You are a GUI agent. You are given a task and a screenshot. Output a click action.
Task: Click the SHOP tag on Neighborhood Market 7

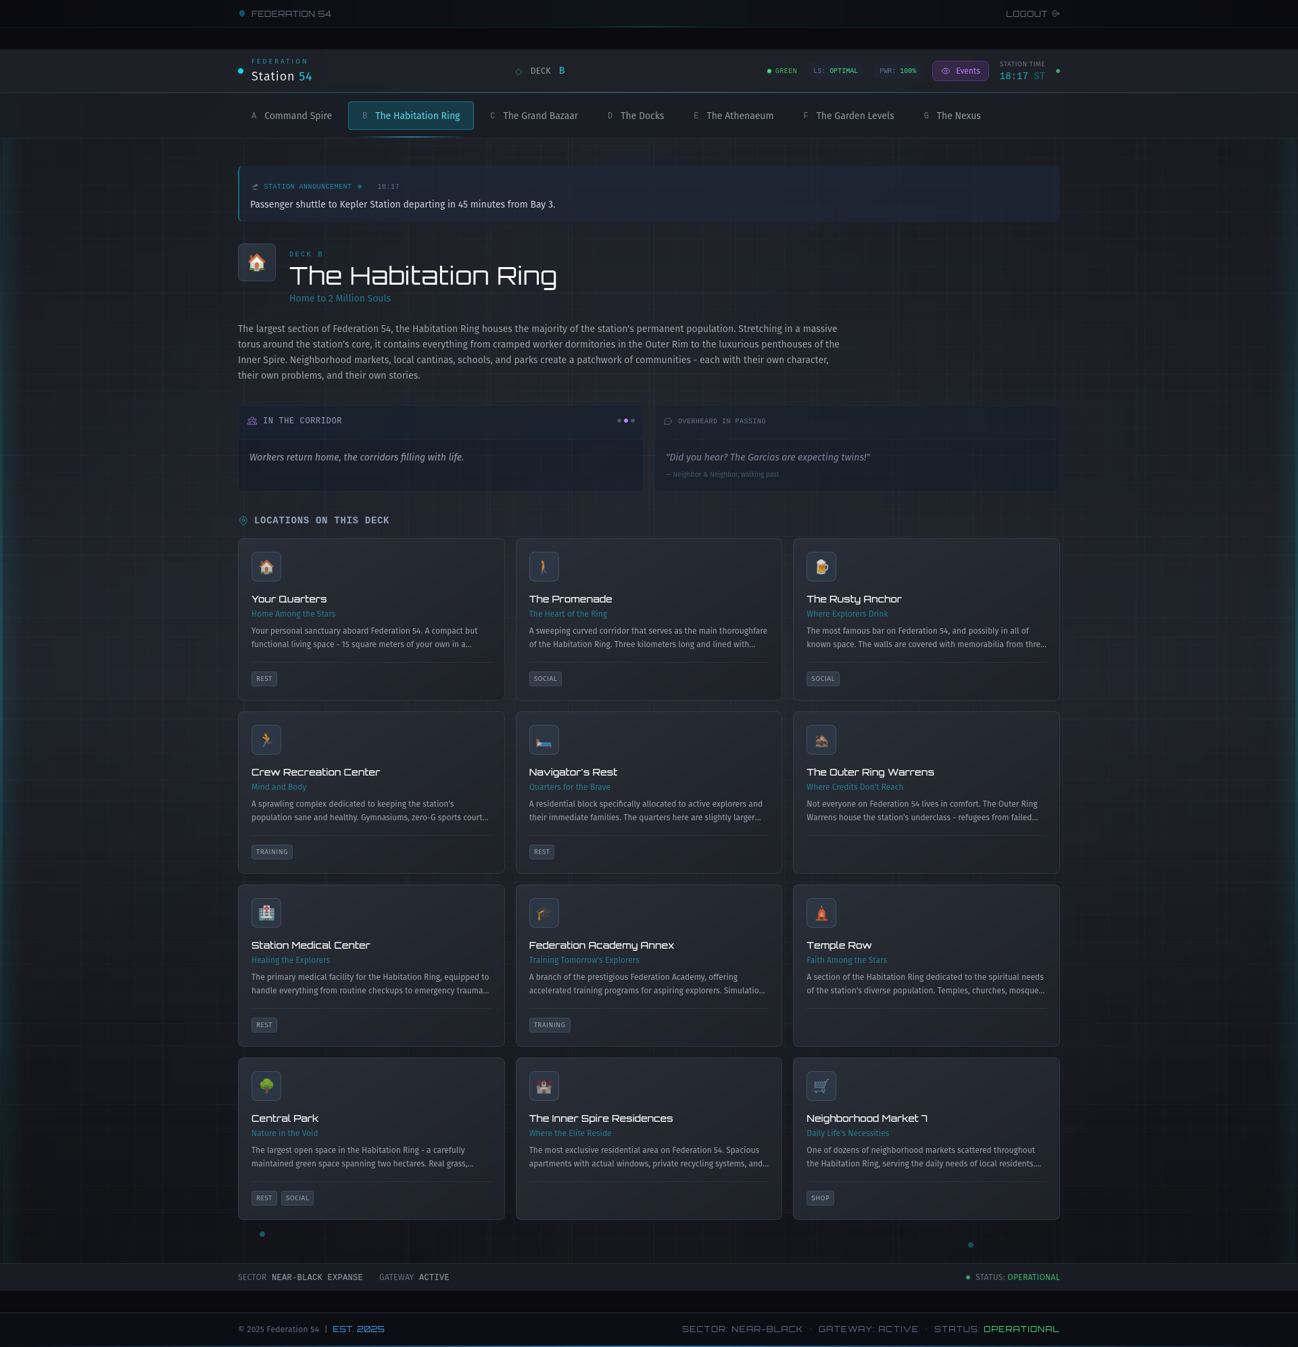click(x=820, y=1198)
